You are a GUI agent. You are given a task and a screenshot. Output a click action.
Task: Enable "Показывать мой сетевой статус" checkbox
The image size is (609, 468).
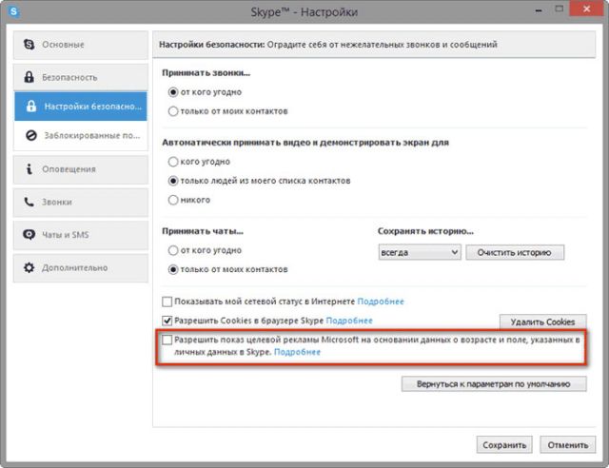coord(168,301)
